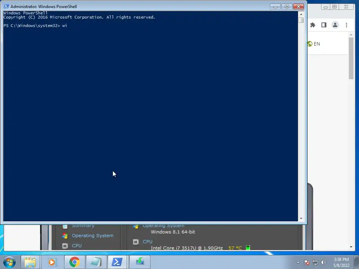Click green temperature indicator icon

pyautogui.click(x=248, y=248)
